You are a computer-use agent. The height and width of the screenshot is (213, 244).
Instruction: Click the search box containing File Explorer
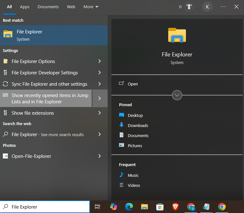point(45,207)
